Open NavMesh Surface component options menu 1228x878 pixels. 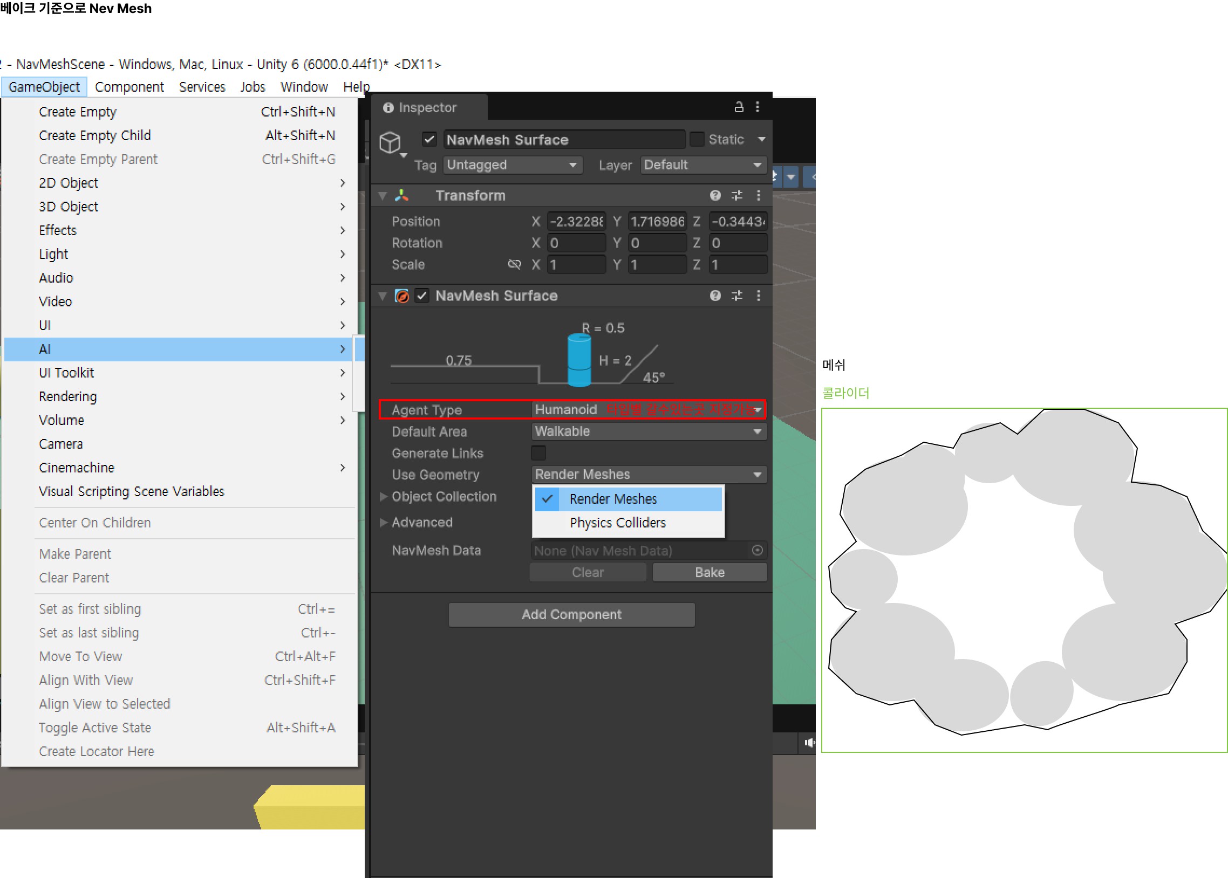(758, 296)
